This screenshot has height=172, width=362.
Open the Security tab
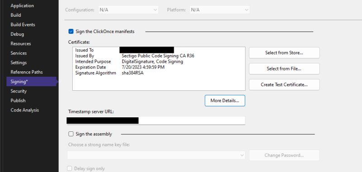tap(19, 91)
